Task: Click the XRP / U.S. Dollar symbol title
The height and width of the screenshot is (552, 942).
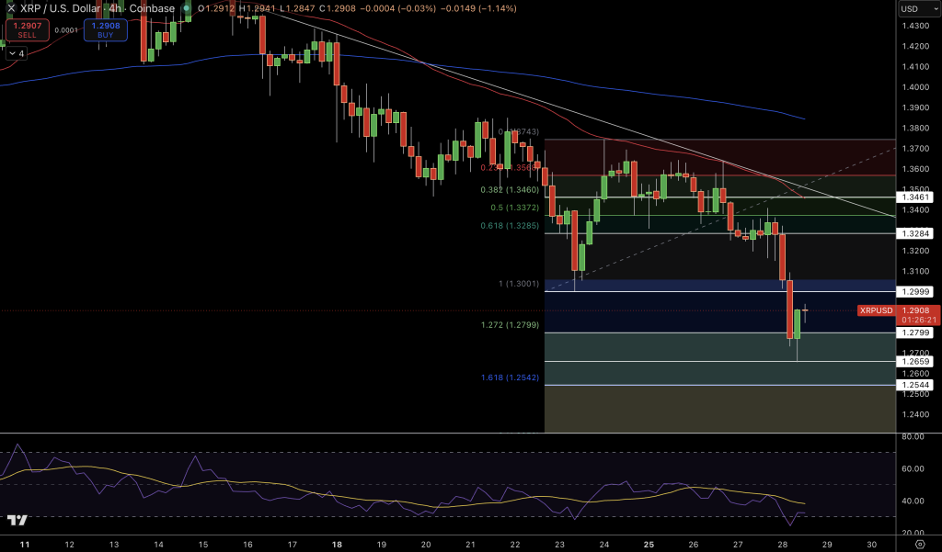Action: coord(60,8)
